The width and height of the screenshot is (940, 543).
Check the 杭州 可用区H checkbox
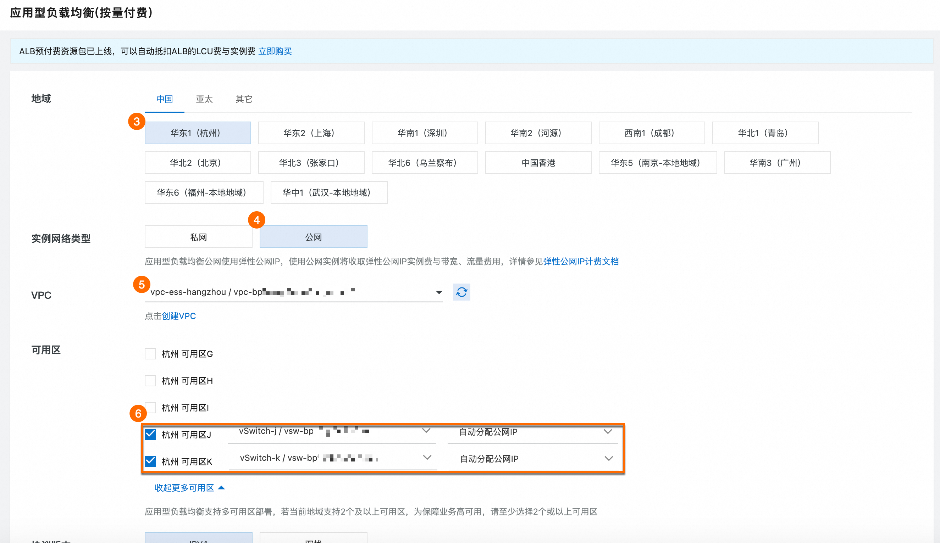150,381
